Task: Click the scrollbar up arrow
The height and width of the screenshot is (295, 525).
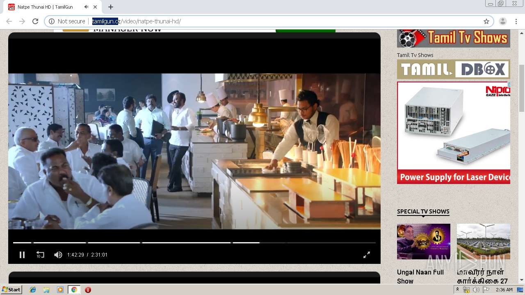Action: (x=522, y=32)
